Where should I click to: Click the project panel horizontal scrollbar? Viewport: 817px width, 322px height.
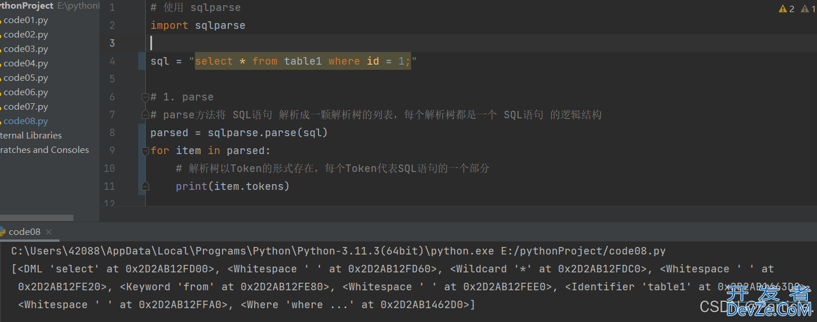(x=36, y=218)
